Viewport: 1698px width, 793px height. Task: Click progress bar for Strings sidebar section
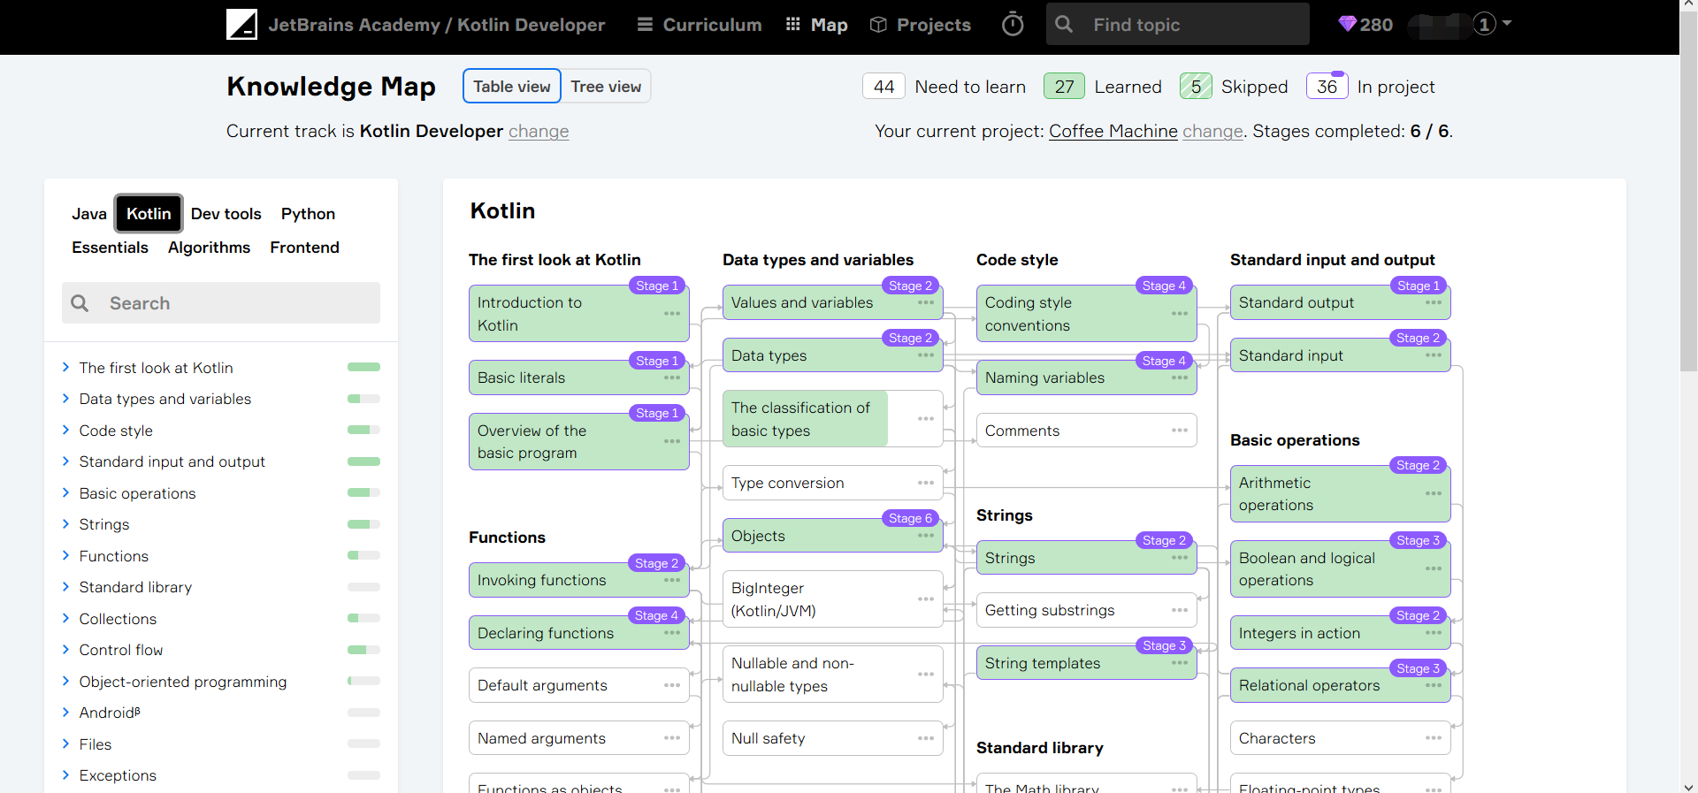pos(363,524)
